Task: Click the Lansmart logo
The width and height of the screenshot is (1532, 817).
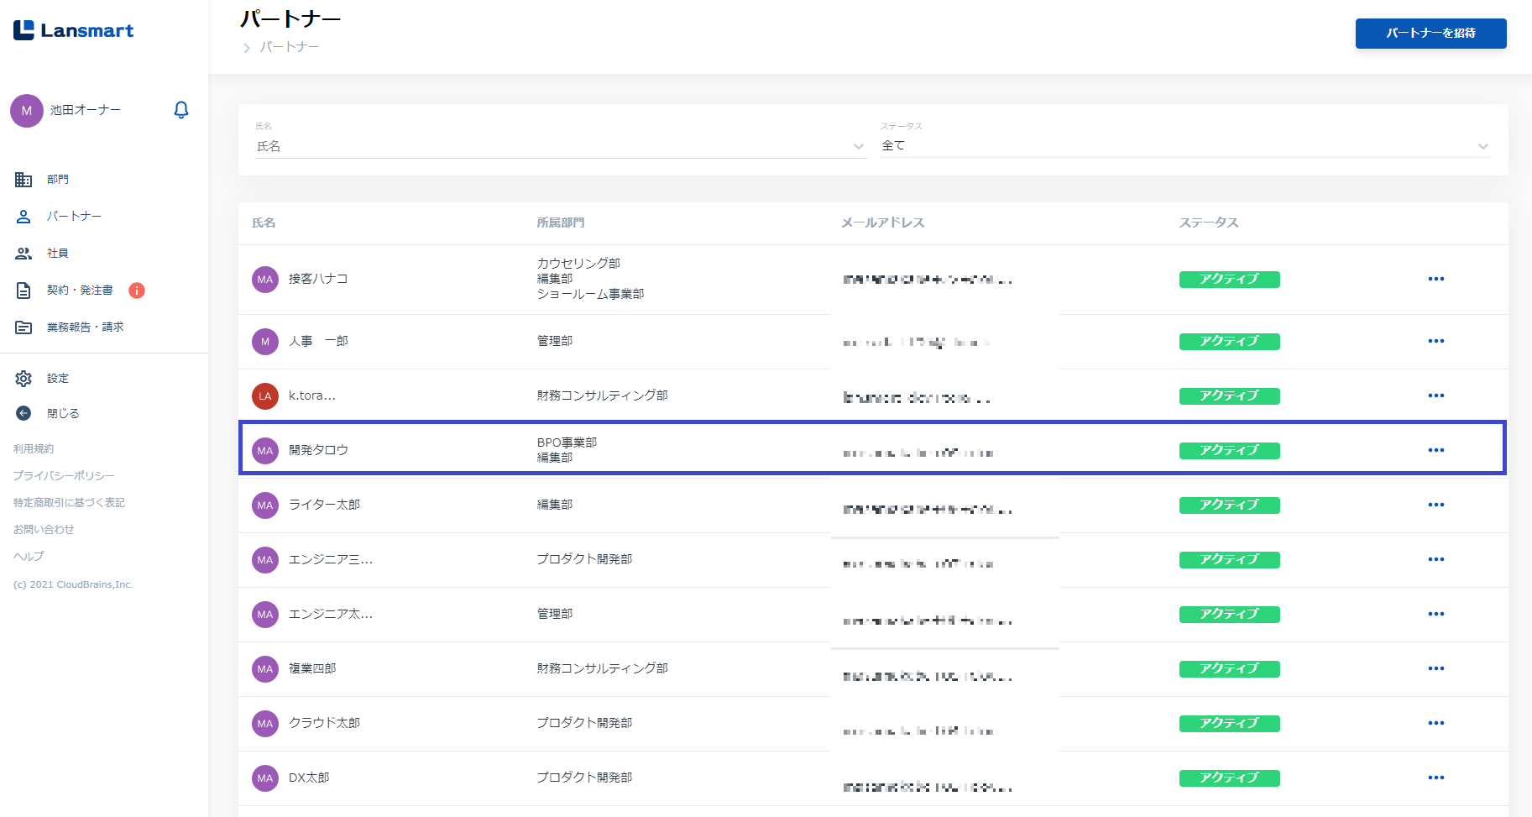Action: click(x=74, y=31)
